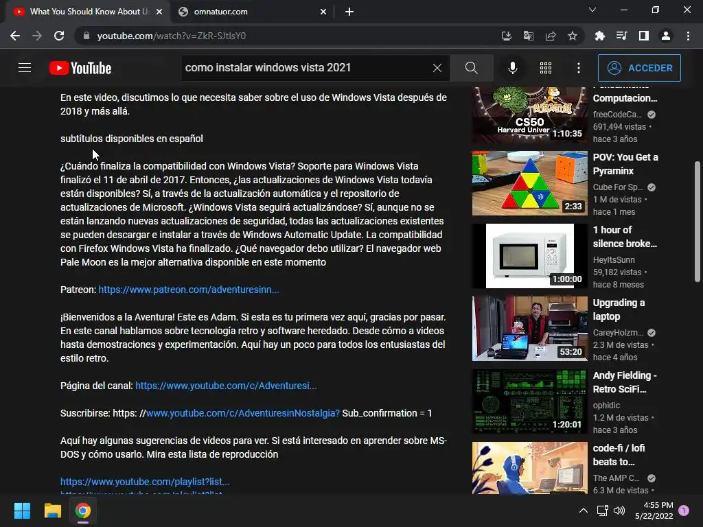Screen dimensions: 703x527
Task: Bookmark this page with the star
Action: point(573,36)
